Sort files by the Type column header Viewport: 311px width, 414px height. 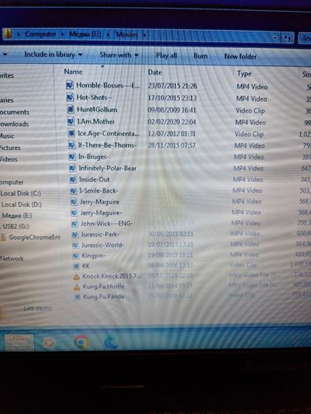[x=244, y=73]
